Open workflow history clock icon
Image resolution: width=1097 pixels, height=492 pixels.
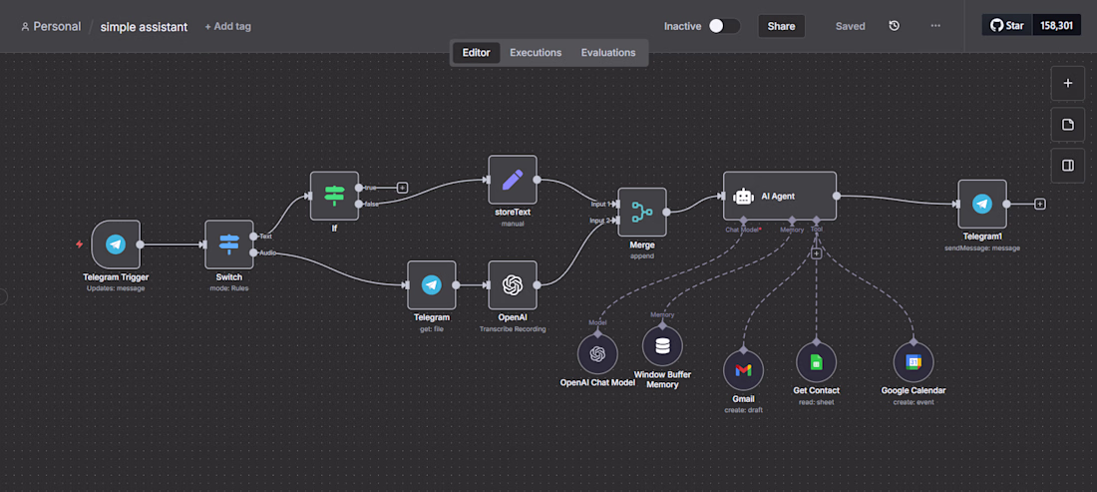point(895,26)
